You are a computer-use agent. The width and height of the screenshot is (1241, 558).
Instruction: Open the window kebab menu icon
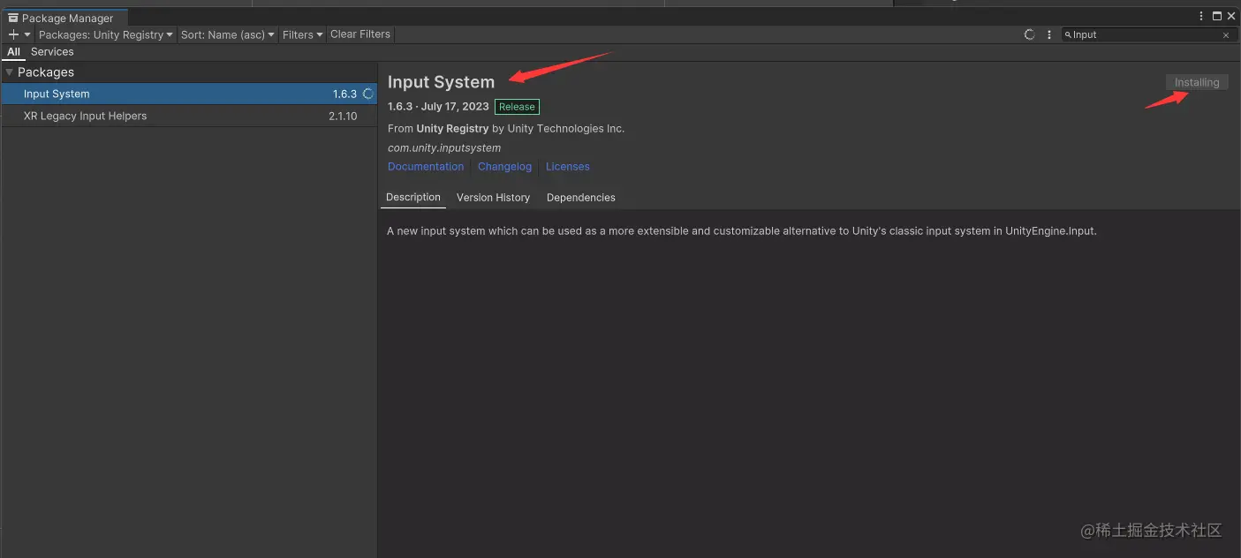pos(1201,16)
